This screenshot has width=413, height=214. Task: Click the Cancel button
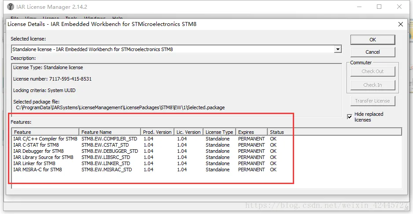pyautogui.click(x=372, y=52)
